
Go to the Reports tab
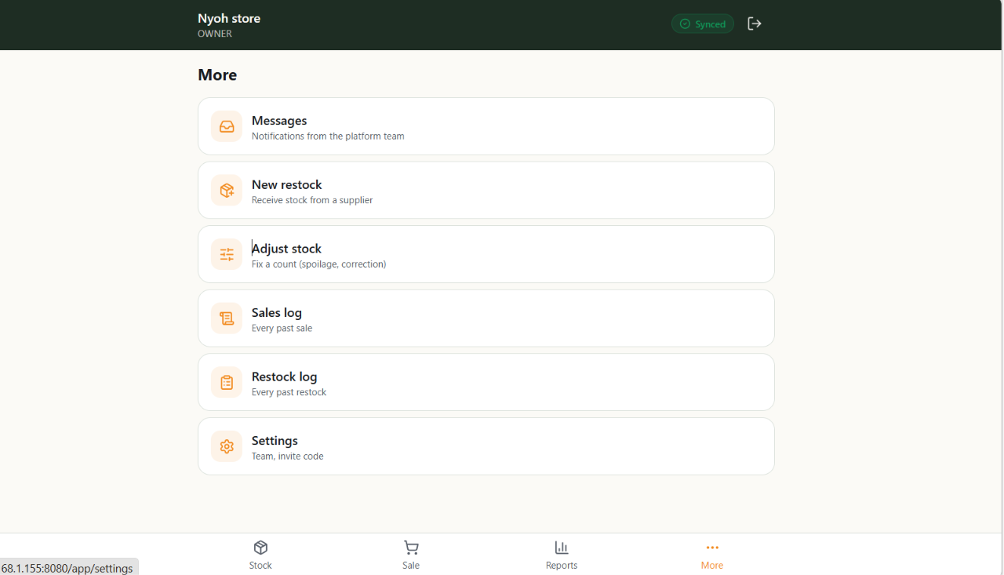pos(562,555)
